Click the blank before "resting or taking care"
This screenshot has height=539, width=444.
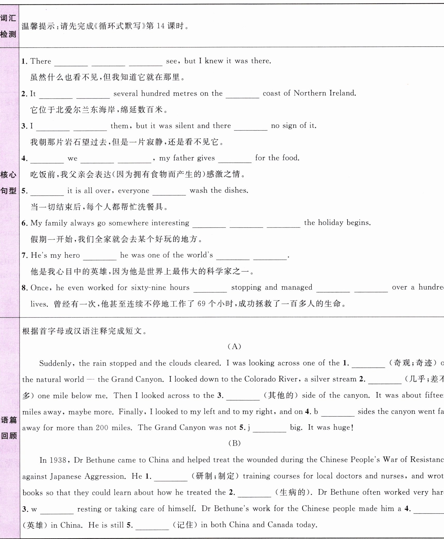tap(57, 510)
